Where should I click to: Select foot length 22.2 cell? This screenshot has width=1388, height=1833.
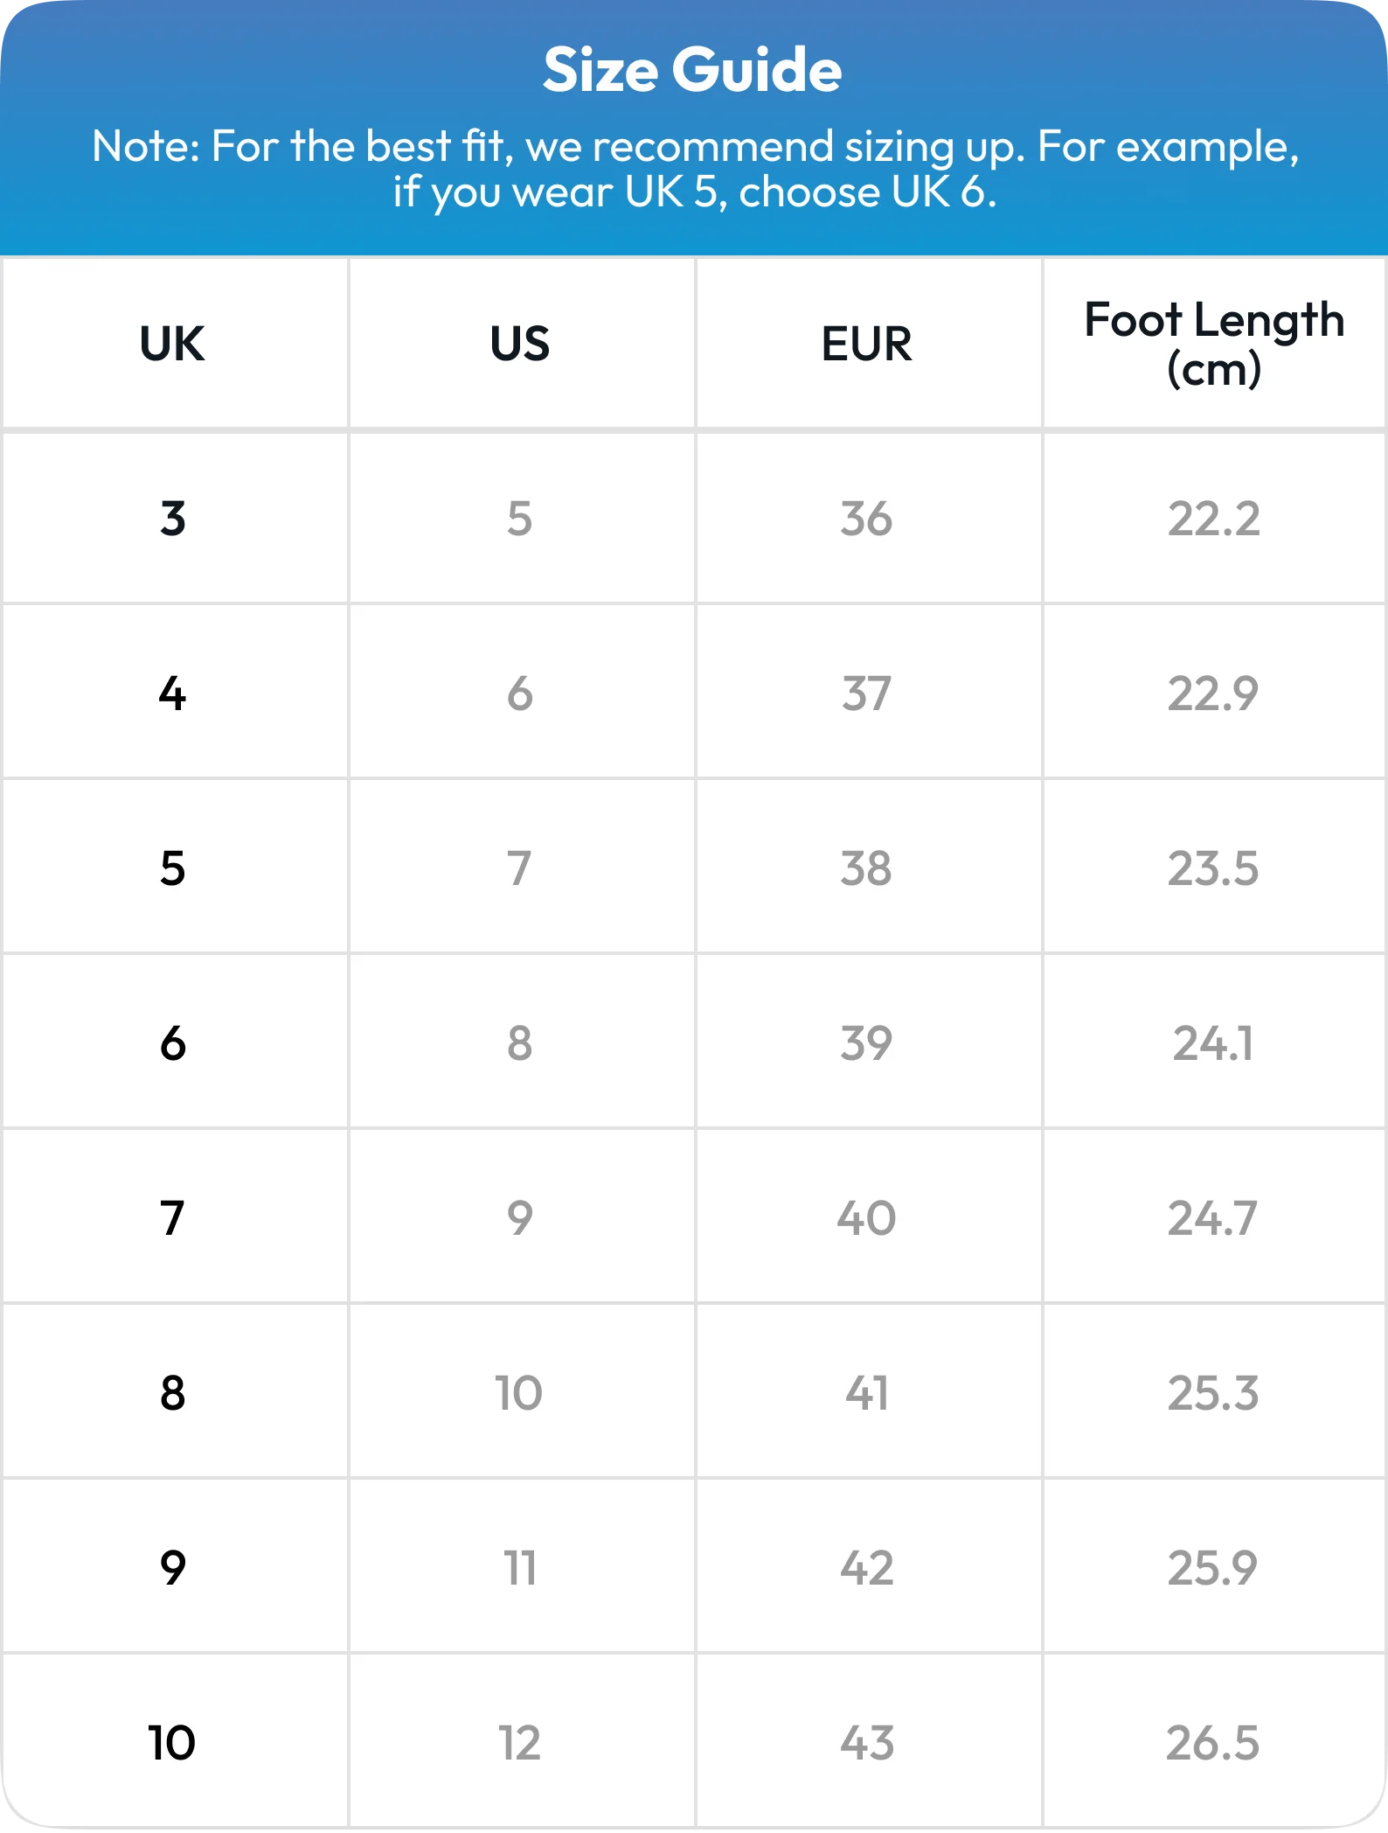coord(1214,518)
